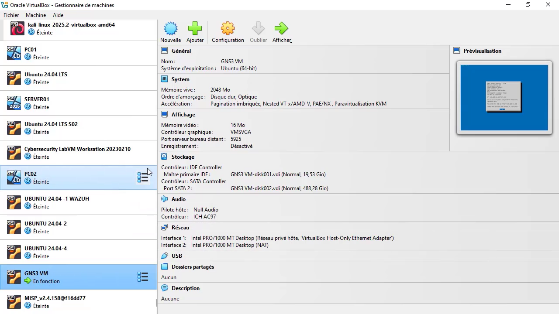This screenshot has width=559, height=314.
Task: Click the PC02 VM OS icon
Action: click(14, 177)
